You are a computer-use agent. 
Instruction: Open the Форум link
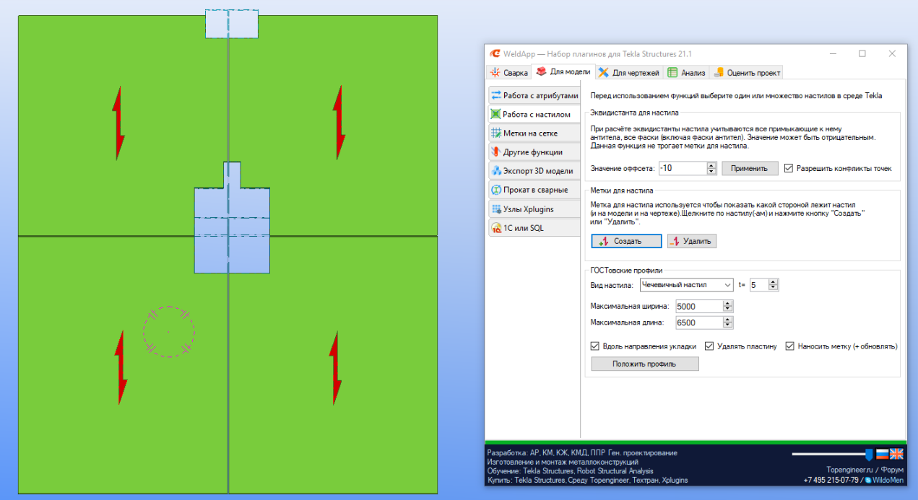[892, 469]
